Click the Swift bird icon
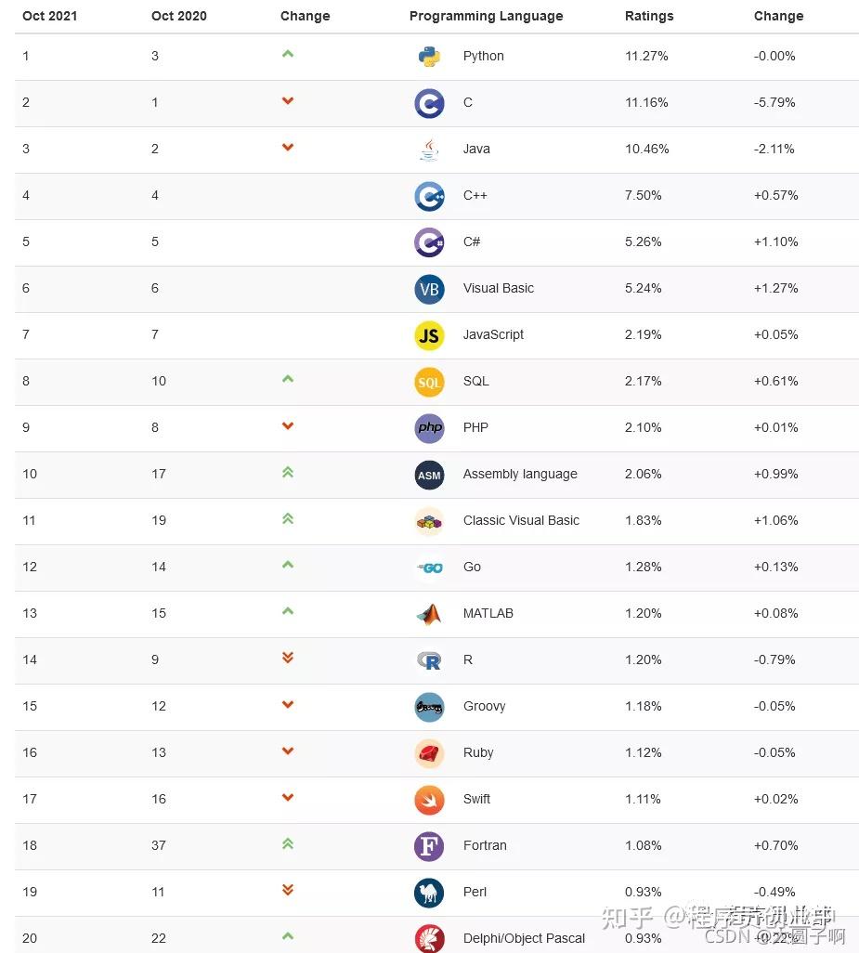859x953 pixels. tap(429, 800)
